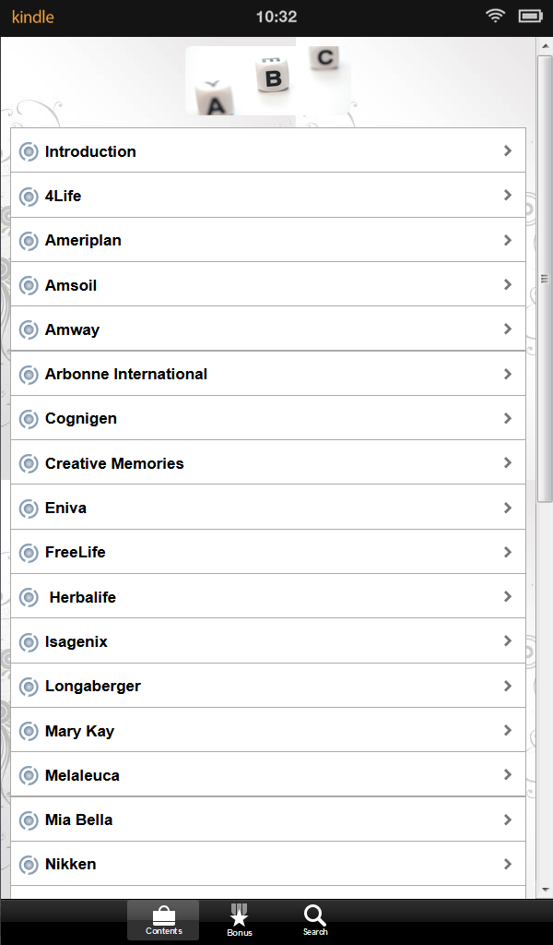Select the target icon beside Amway
Screen dimensions: 553x945
28,329
